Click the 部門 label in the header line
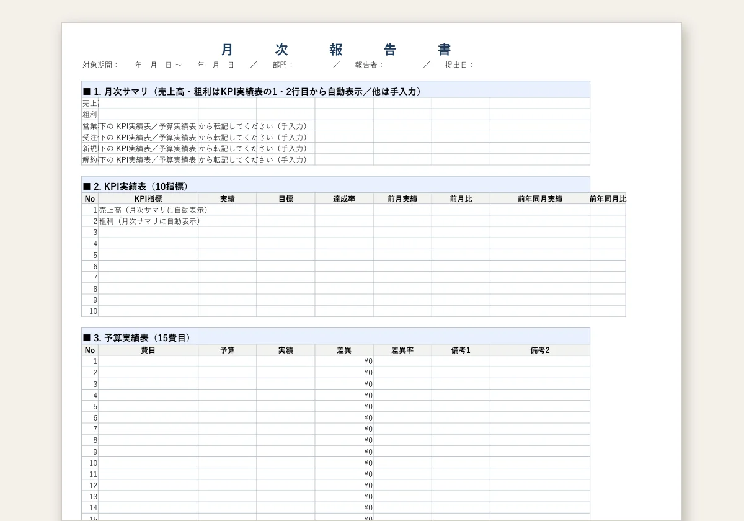Viewport: 744px width, 521px height. coord(283,65)
